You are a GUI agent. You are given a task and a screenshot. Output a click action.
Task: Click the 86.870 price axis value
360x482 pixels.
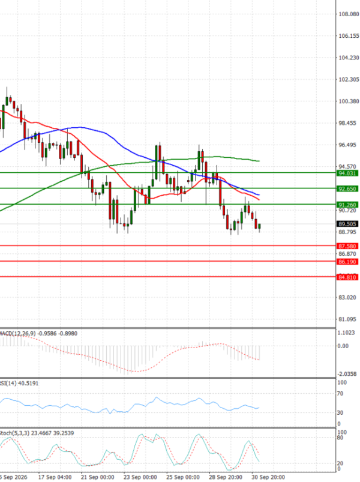[347, 254]
